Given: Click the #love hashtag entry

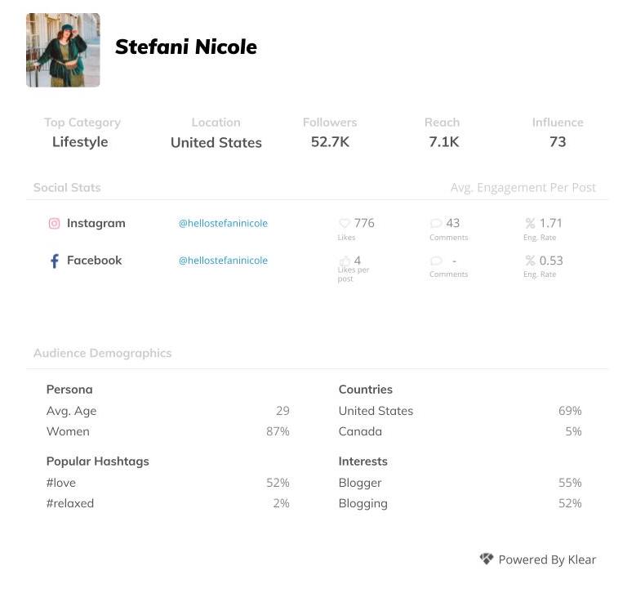Looking at the screenshot, I should pyautogui.click(x=61, y=483).
